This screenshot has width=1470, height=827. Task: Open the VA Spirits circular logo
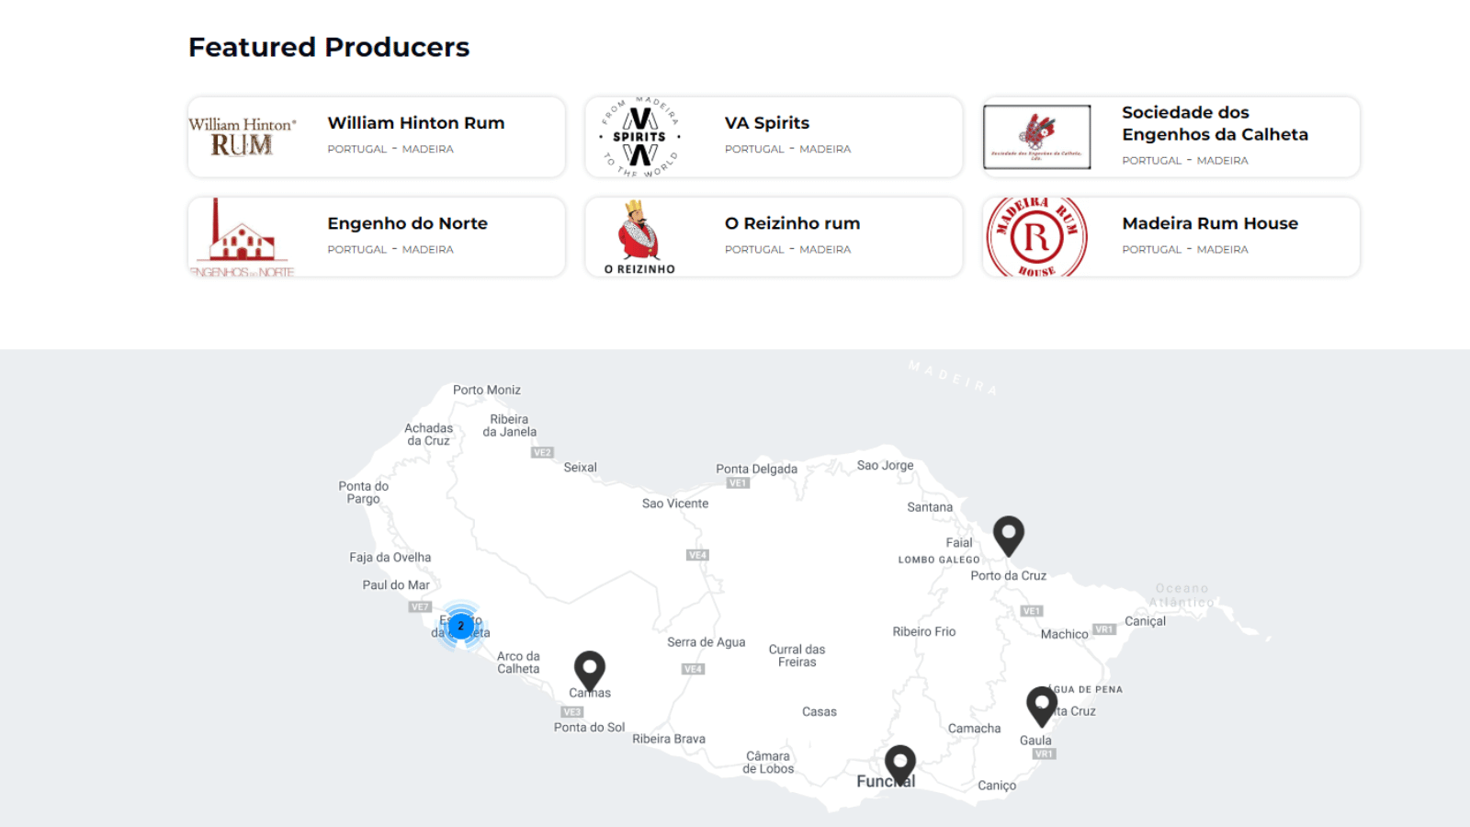click(x=640, y=137)
